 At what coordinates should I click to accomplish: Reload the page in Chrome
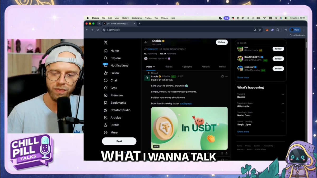pos(97,30)
